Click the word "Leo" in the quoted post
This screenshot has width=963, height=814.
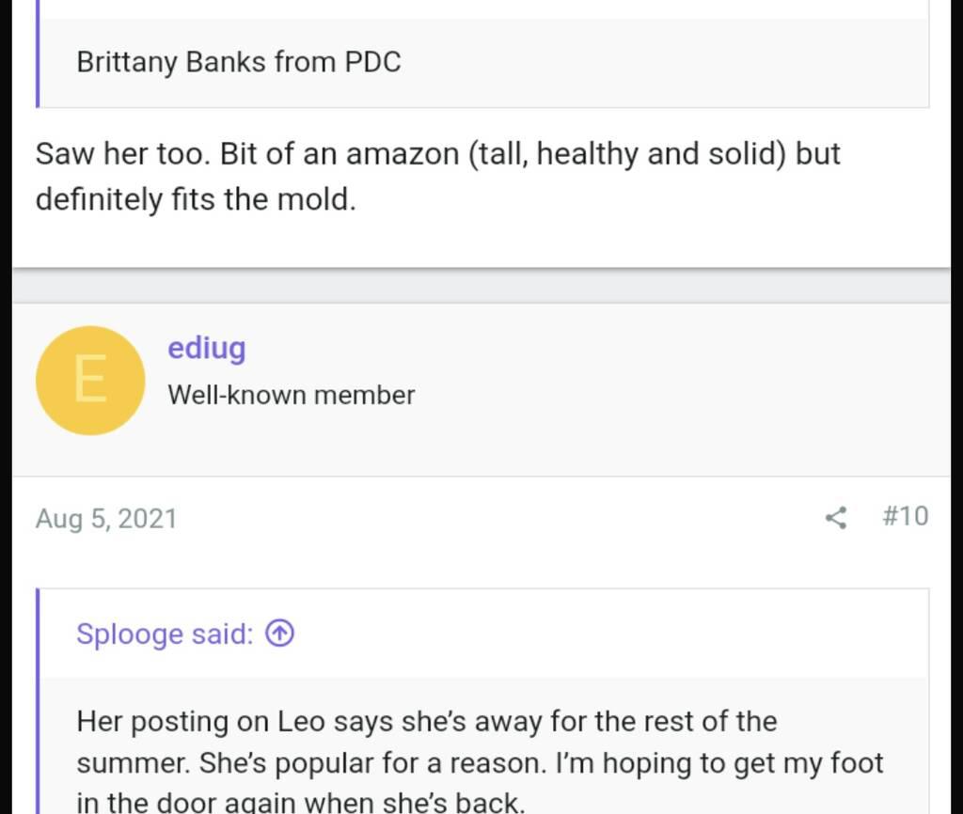pos(301,722)
